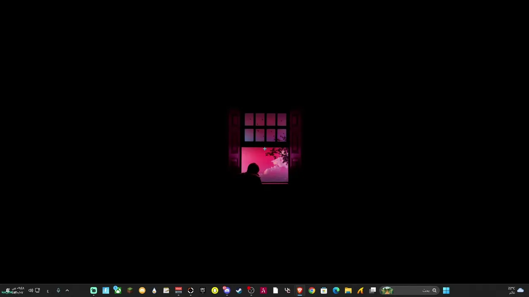
Task: Launch Google Chrome from taskbar
Action: coord(312,290)
